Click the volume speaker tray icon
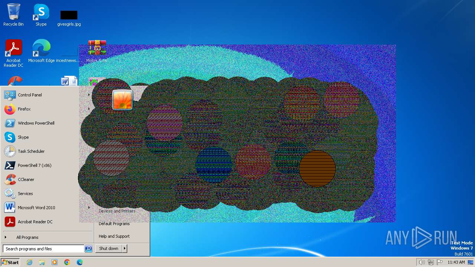The height and width of the screenshot is (267, 475). [x=422, y=262]
